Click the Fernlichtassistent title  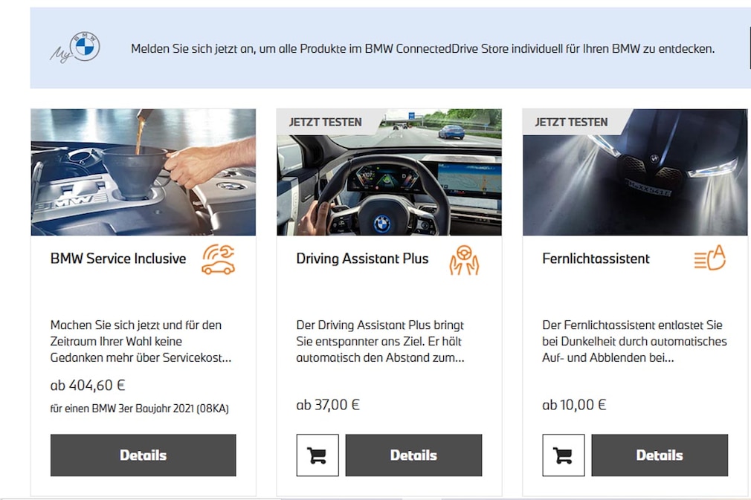coord(596,259)
